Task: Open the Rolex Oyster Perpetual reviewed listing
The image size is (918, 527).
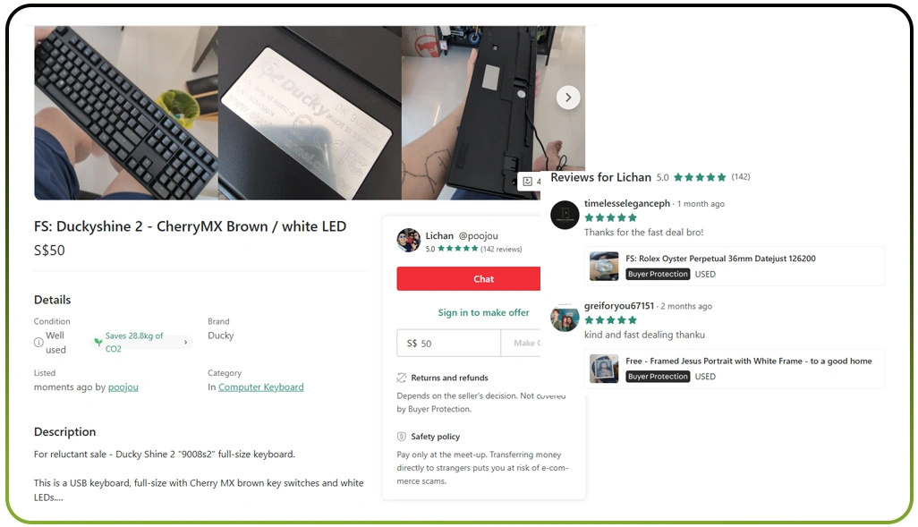Action: (x=735, y=266)
